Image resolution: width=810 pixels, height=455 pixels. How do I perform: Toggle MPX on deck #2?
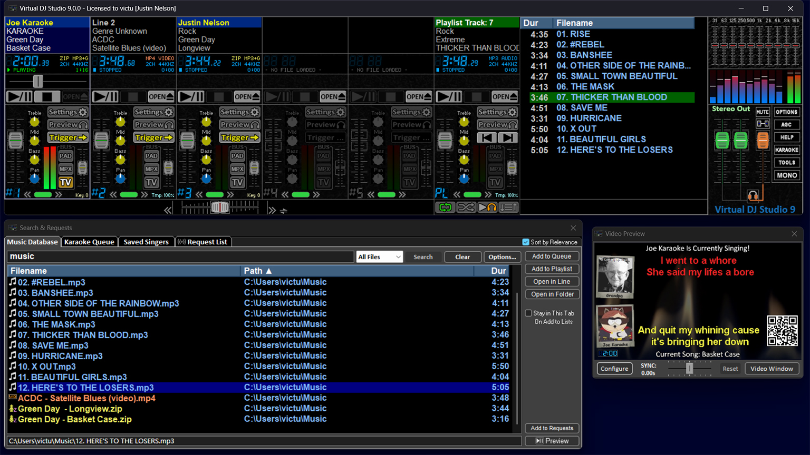click(152, 169)
